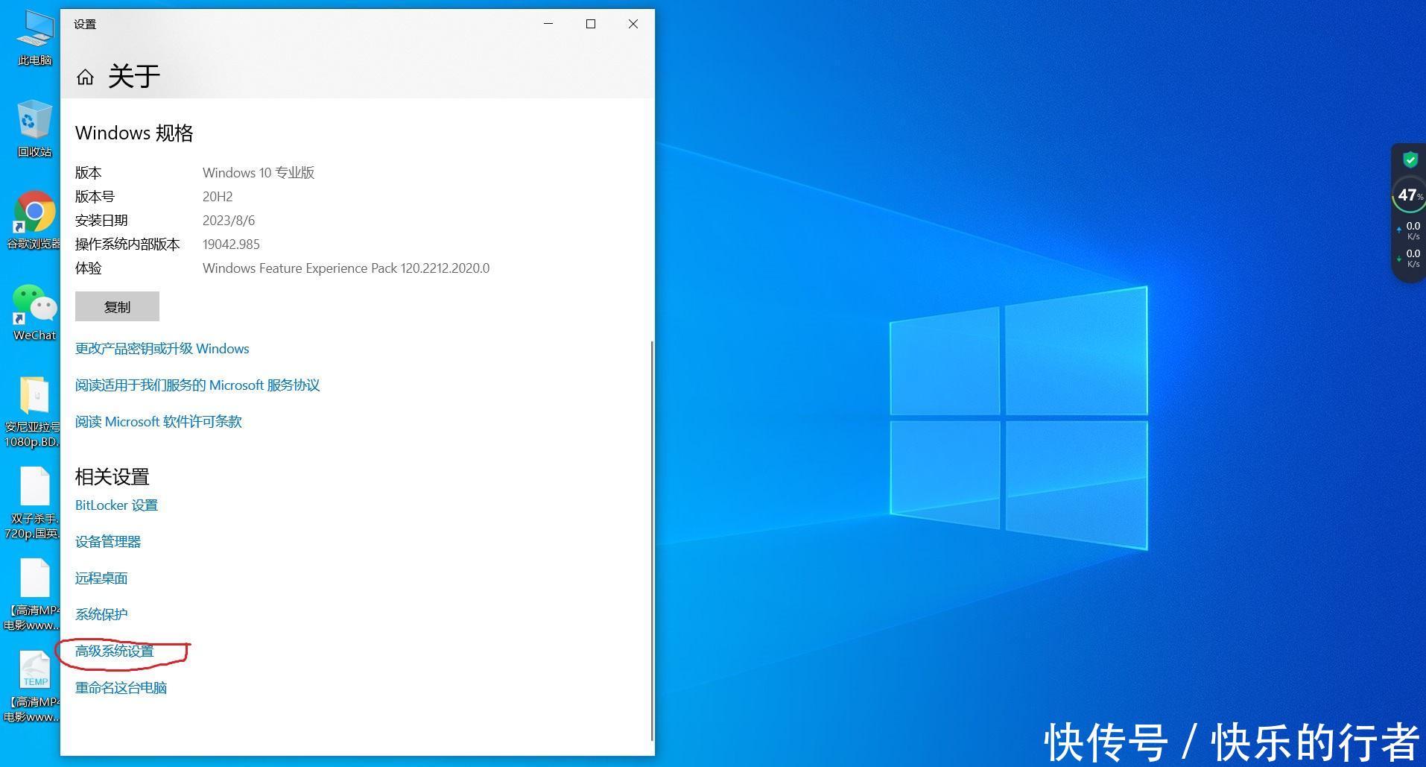Viewport: 1426px width, 767px height.
Task: Select the WeChat desktop shortcut
Action: (x=34, y=312)
